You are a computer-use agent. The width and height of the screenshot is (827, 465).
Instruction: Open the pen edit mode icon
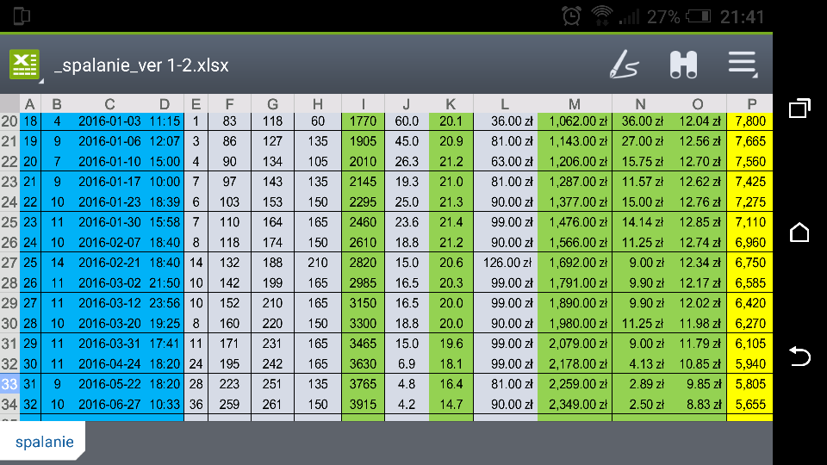coord(625,65)
